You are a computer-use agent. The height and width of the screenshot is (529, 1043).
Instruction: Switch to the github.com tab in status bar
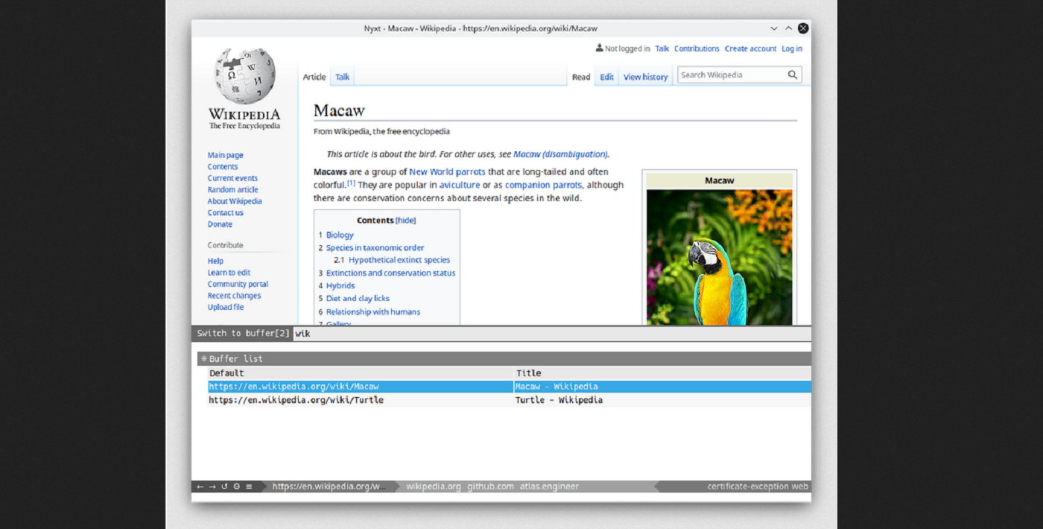pyautogui.click(x=490, y=487)
